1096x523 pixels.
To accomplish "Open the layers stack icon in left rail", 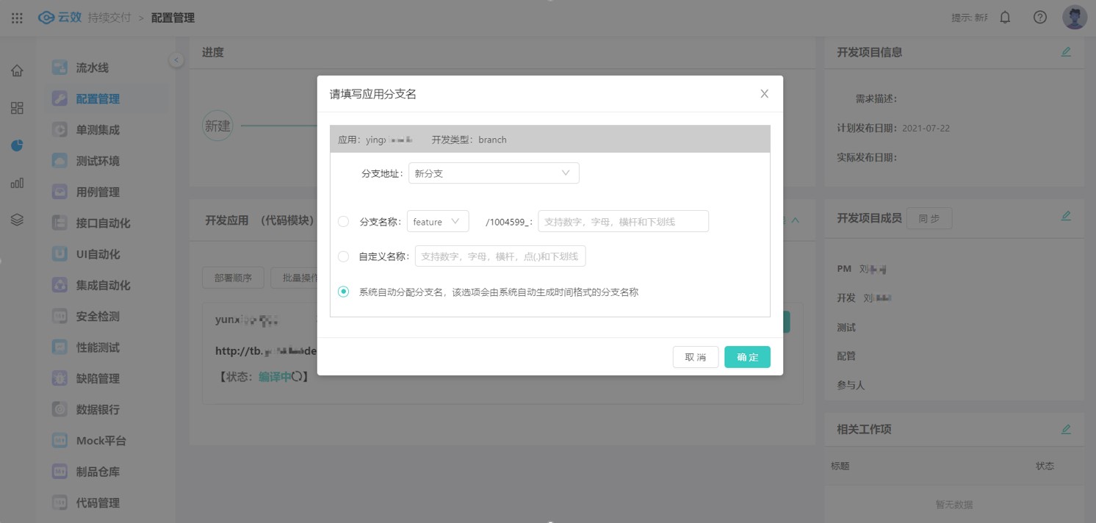I will tap(17, 220).
